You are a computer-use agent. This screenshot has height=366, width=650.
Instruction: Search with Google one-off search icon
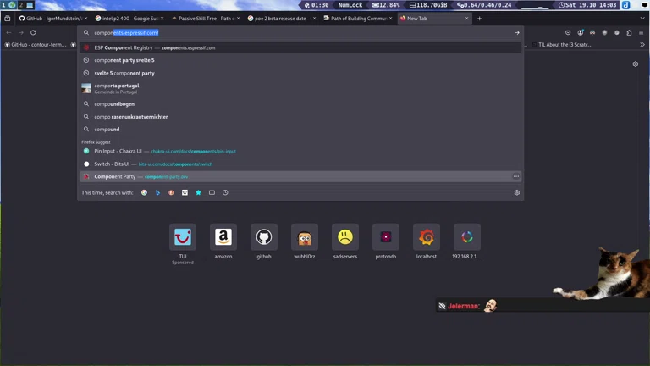(x=144, y=193)
